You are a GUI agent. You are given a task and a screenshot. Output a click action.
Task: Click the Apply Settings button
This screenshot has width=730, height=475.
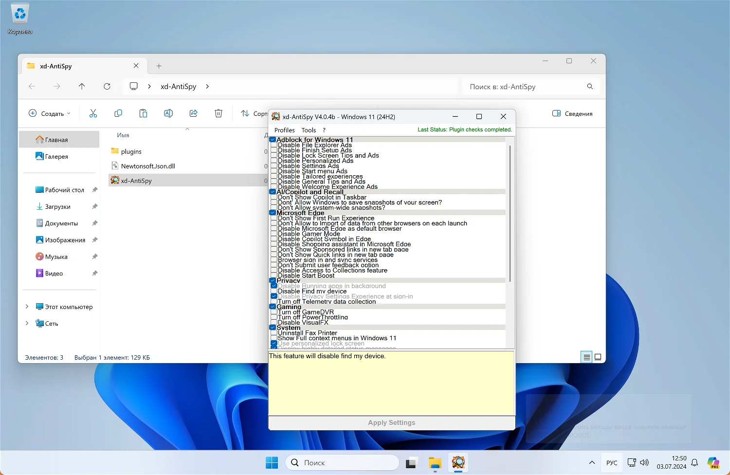click(x=392, y=422)
